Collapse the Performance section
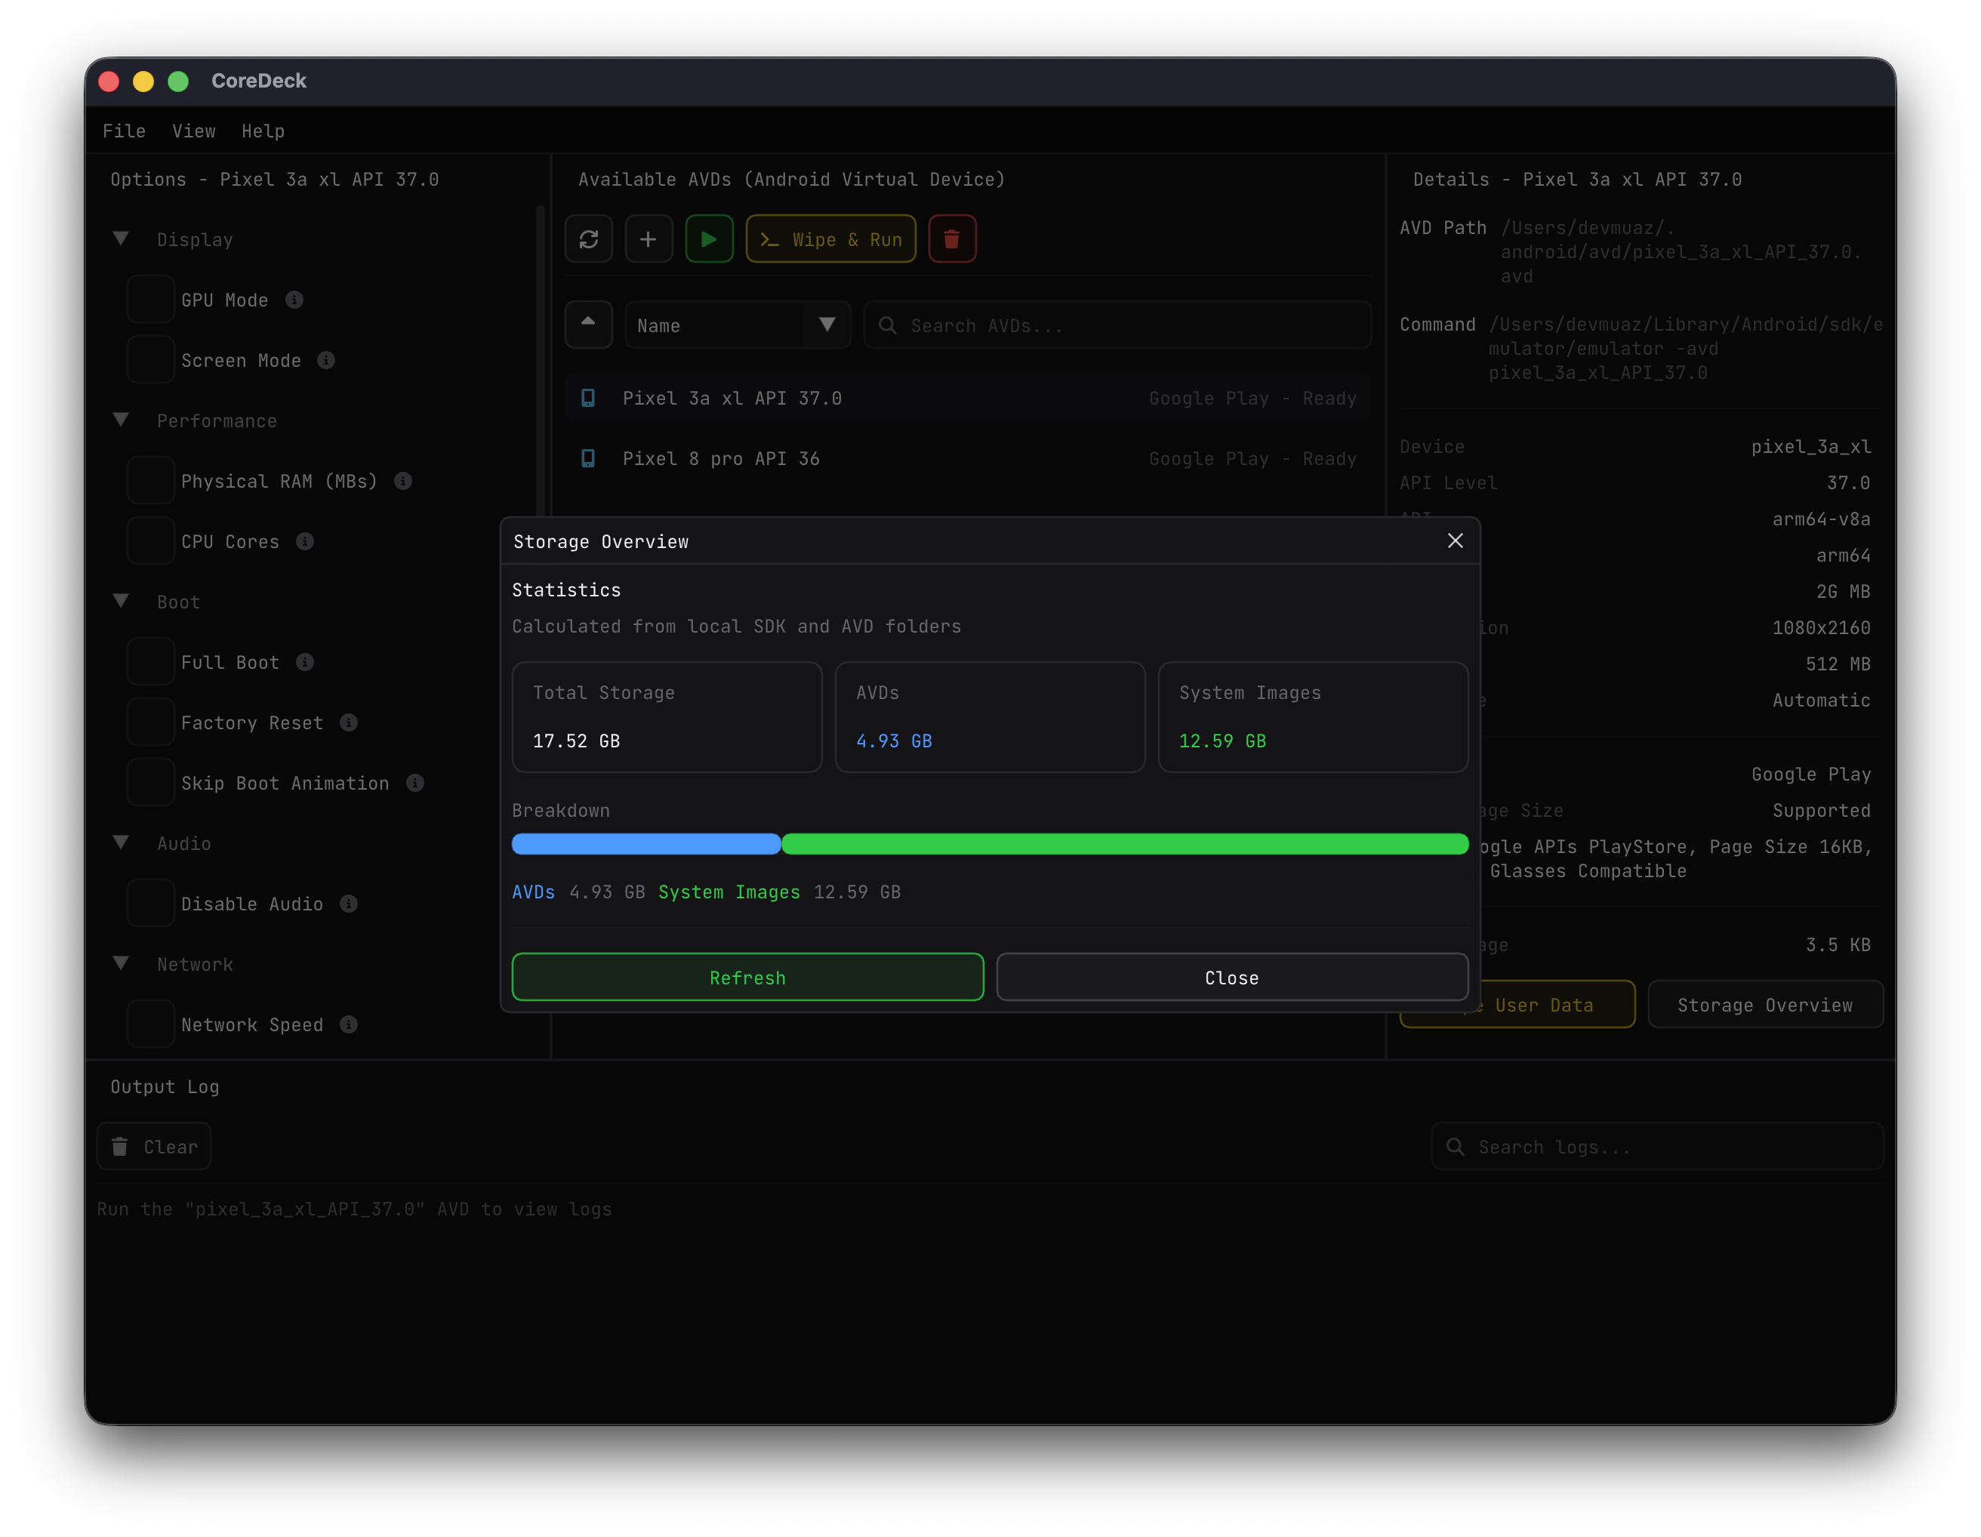This screenshot has height=1537, width=1981. pos(121,420)
